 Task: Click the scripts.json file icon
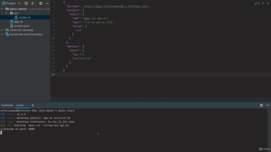[x=11, y=26]
